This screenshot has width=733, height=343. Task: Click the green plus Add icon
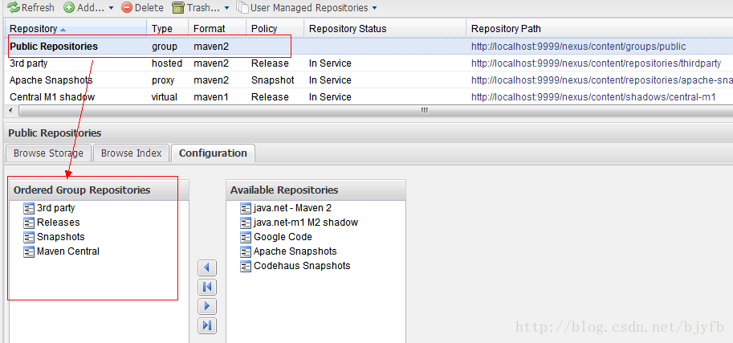69,7
